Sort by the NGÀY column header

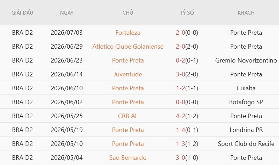67,13
